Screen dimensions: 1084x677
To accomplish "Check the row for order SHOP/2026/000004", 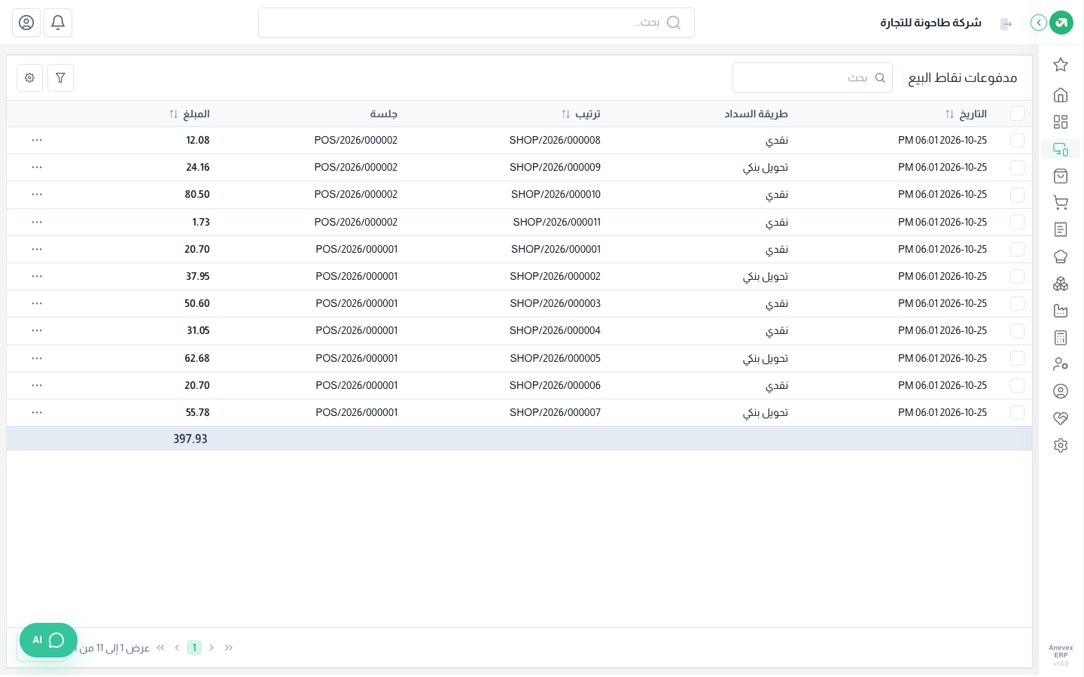I will [x=1017, y=331].
